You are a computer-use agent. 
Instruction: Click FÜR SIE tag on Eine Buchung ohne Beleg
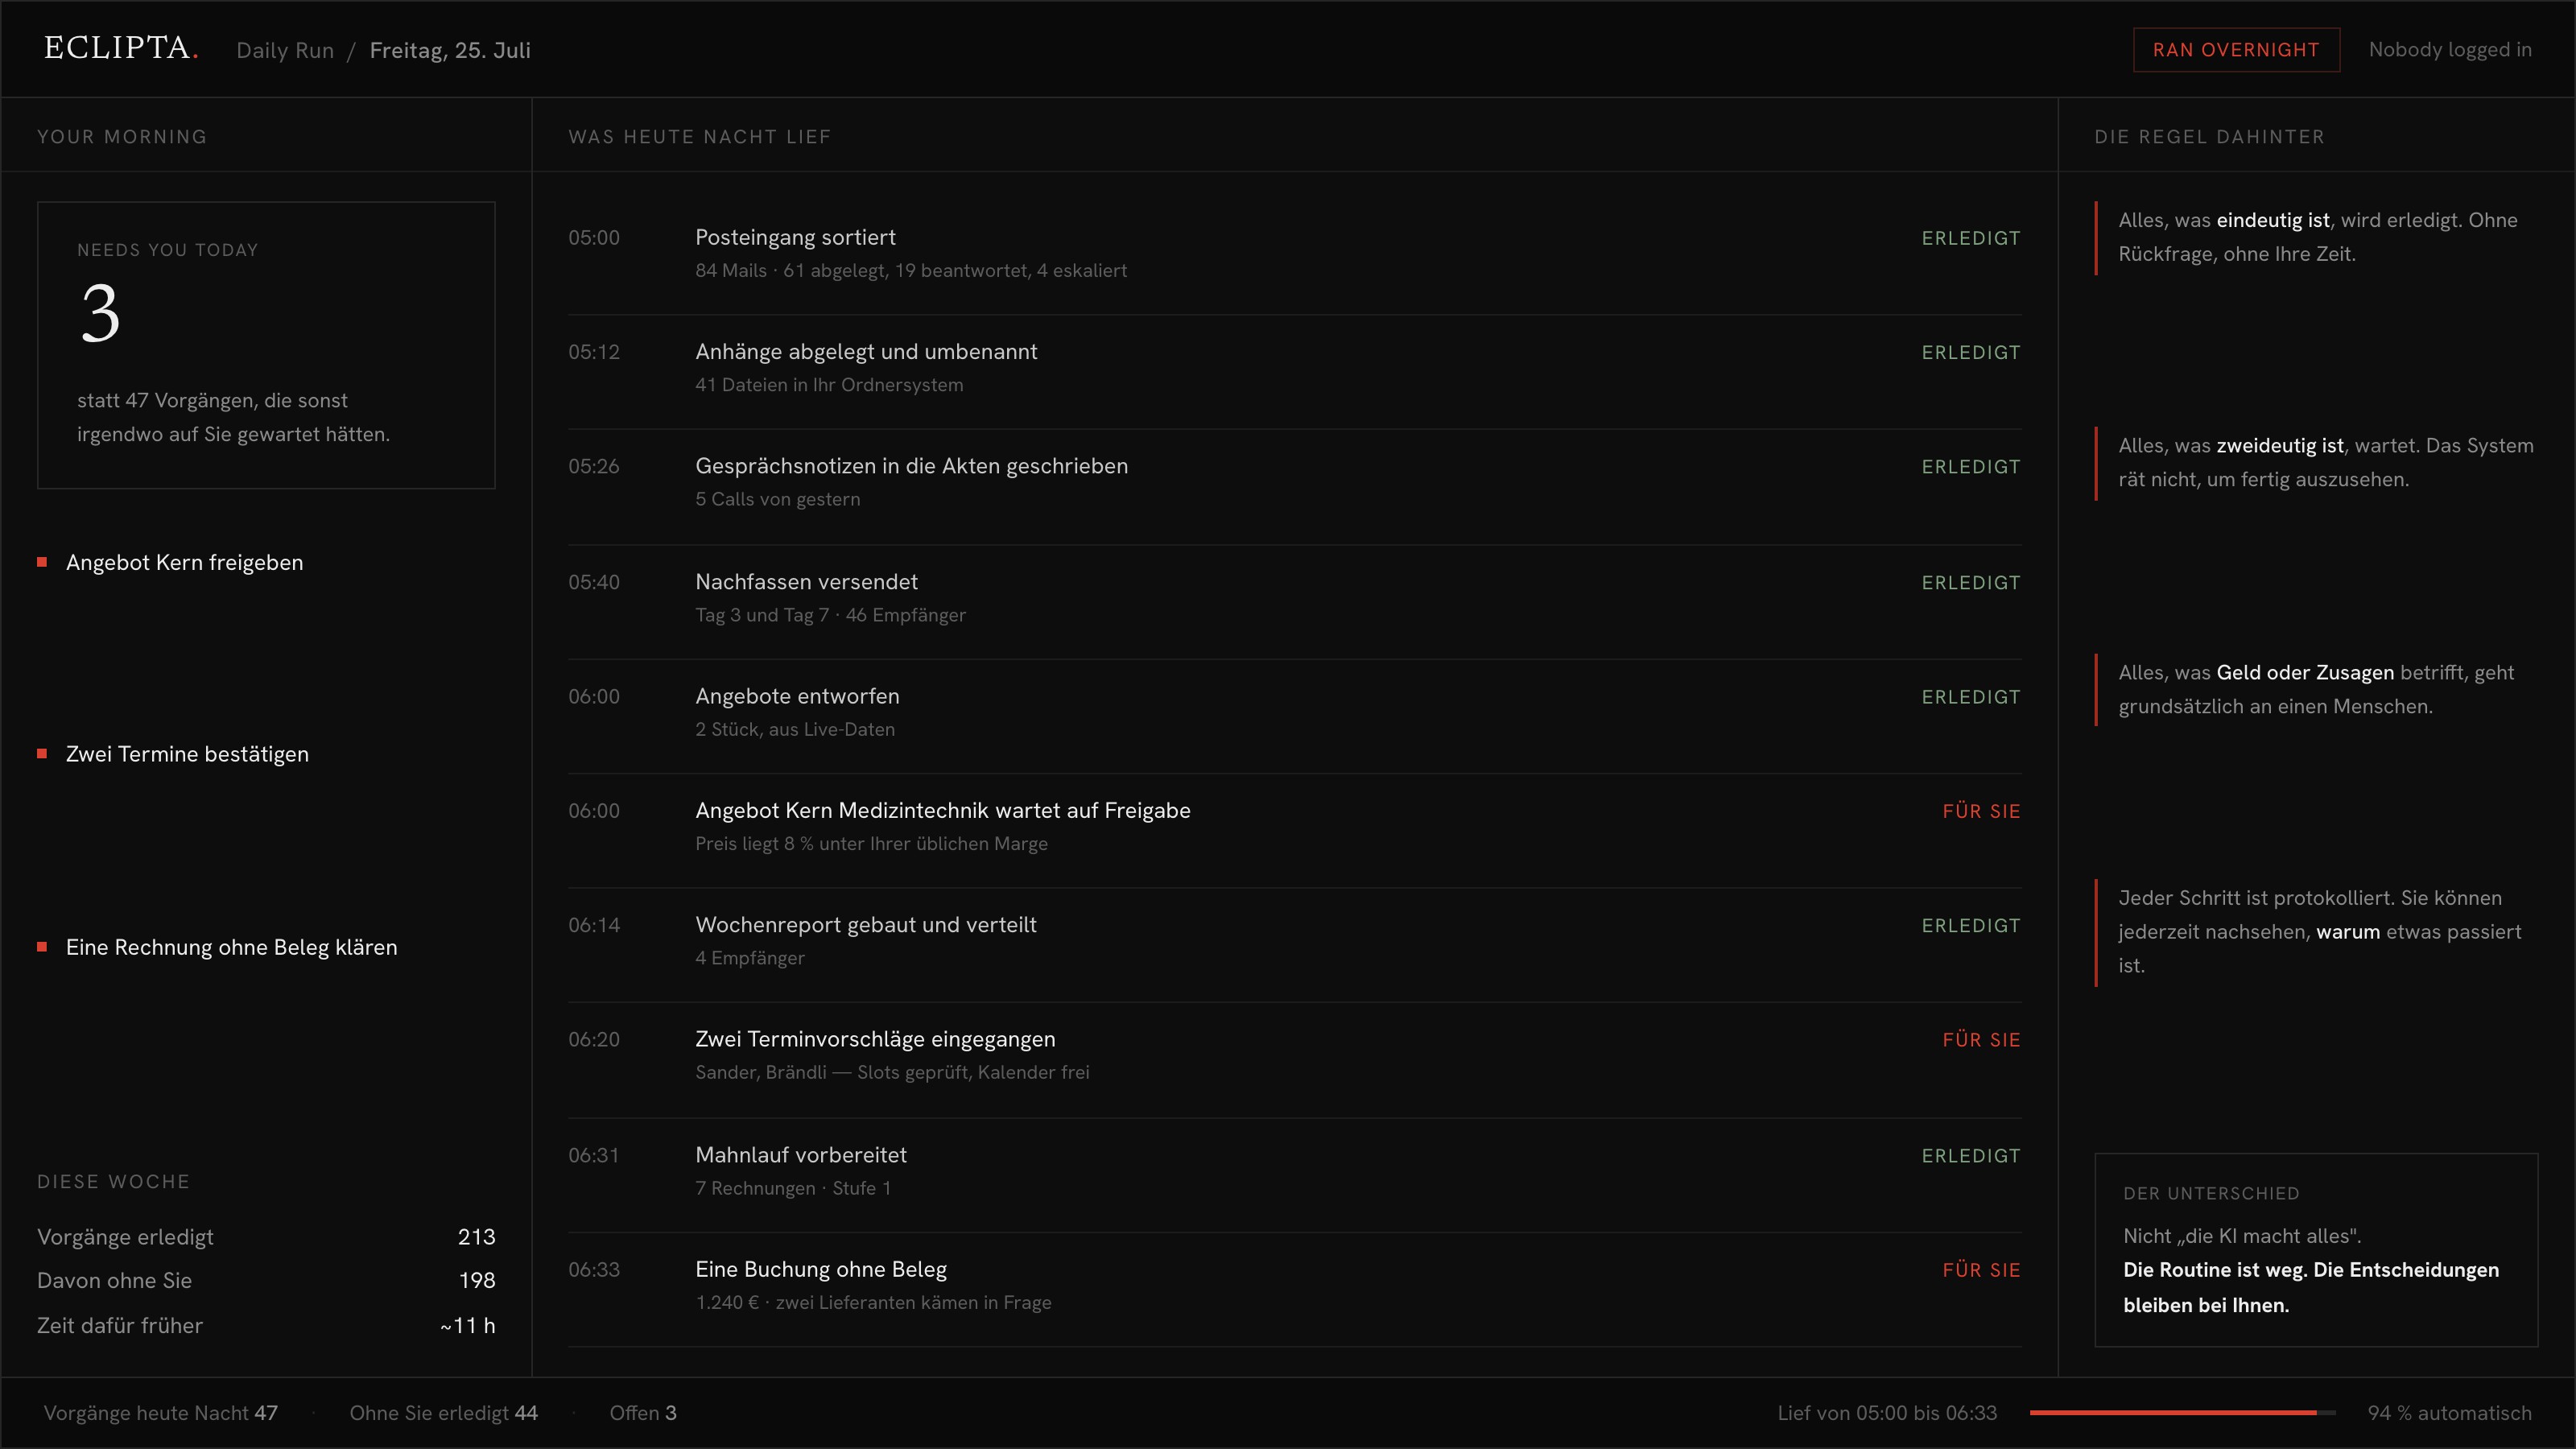coord(1981,1270)
